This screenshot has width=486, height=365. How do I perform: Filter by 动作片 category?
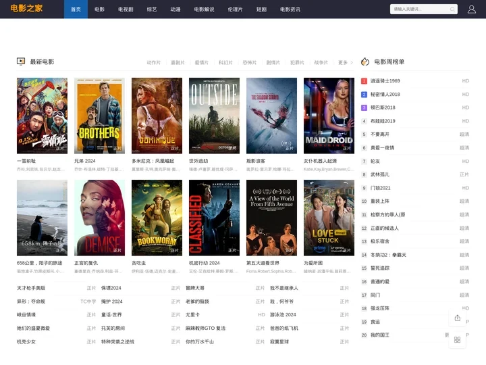coord(154,63)
